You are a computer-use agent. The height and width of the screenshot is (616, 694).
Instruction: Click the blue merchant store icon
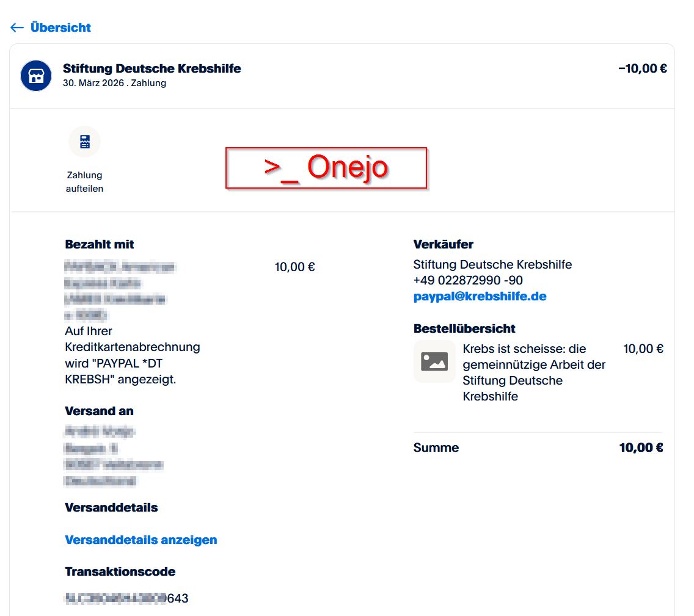36,76
